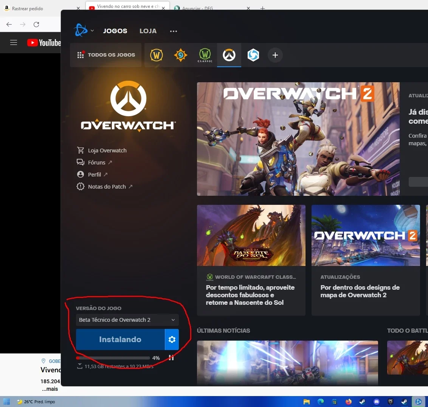Select the Heroes of the Storm icon
Image resolution: width=428 pixels, height=407 pixels.
(253, 55)
